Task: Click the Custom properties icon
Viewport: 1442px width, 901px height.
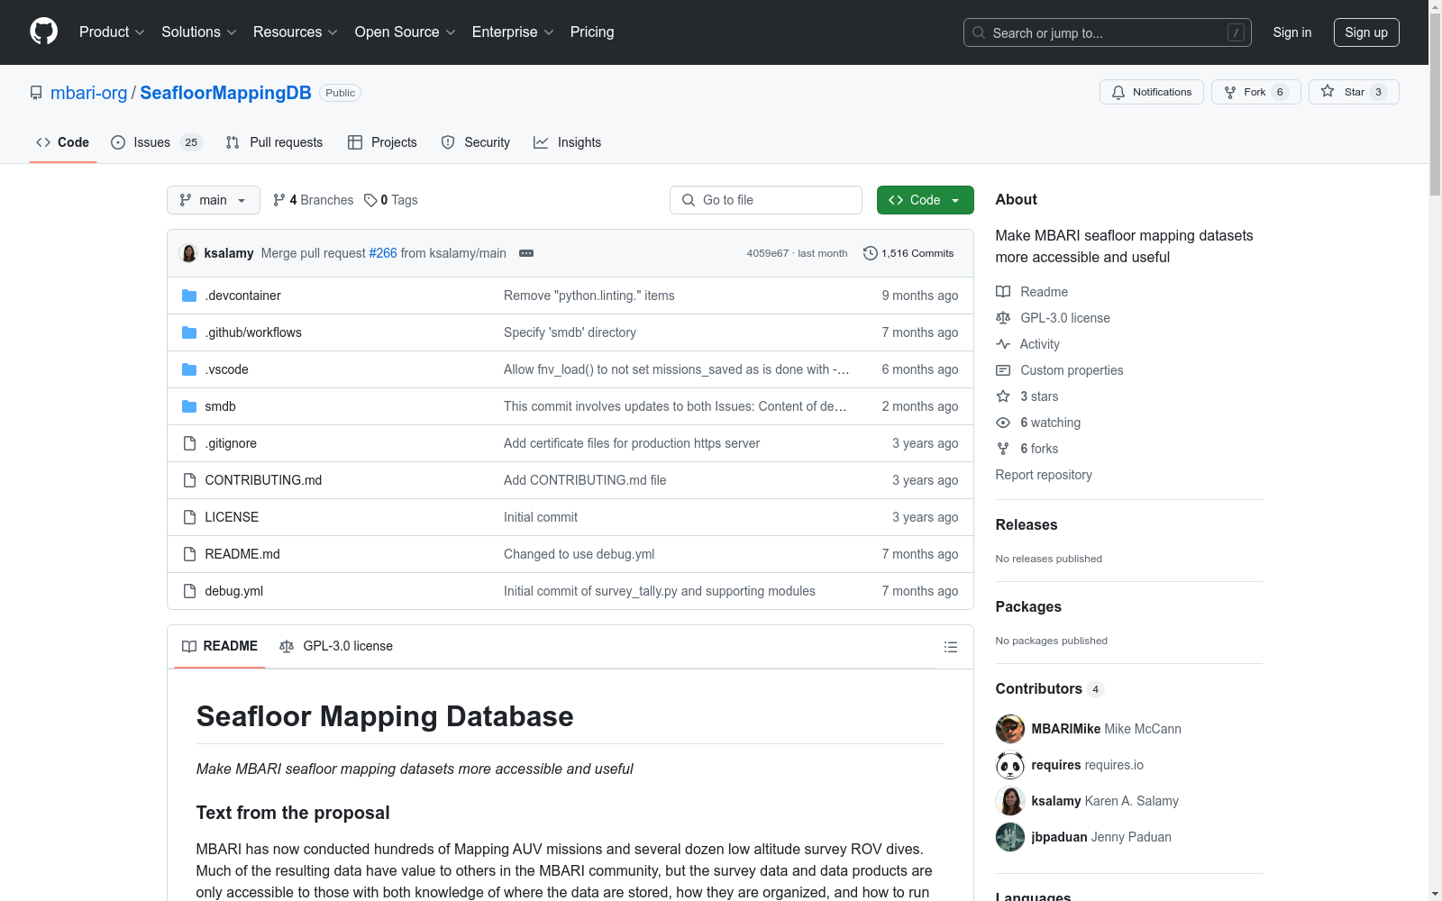Action: [x=1003, y=370]
